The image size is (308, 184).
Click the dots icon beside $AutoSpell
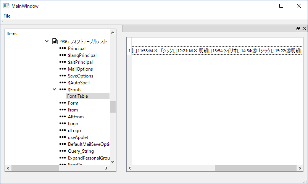[63, 82]
